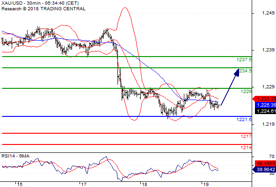Click date label 18 on time axis
This screenshot has height=187, width=276.
tap(145, 185)
